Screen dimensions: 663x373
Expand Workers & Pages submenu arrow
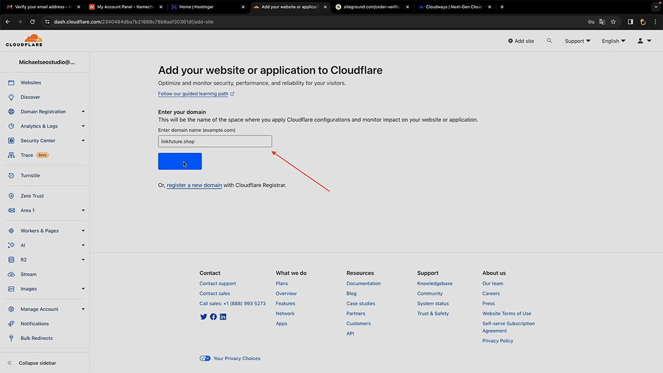[x=83, y=231]
